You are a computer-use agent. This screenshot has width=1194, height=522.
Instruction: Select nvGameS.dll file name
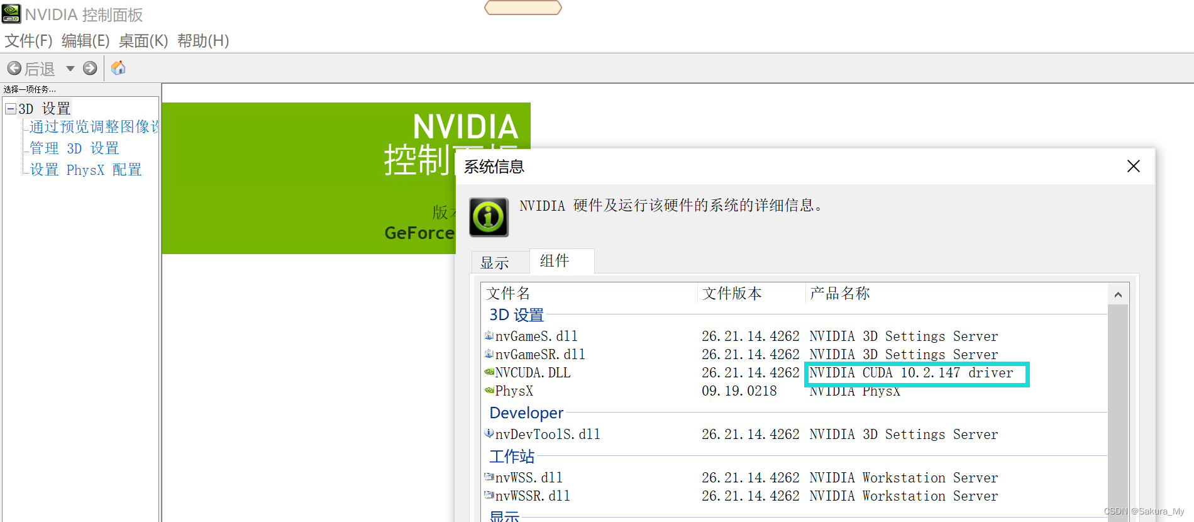tap(536, 336)
